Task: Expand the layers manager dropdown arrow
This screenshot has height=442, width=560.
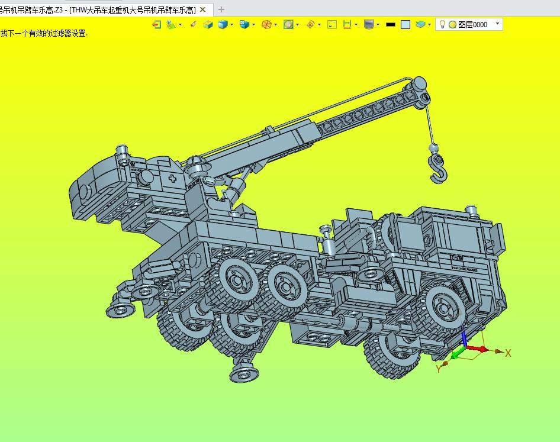Action: tap(429, 25)
